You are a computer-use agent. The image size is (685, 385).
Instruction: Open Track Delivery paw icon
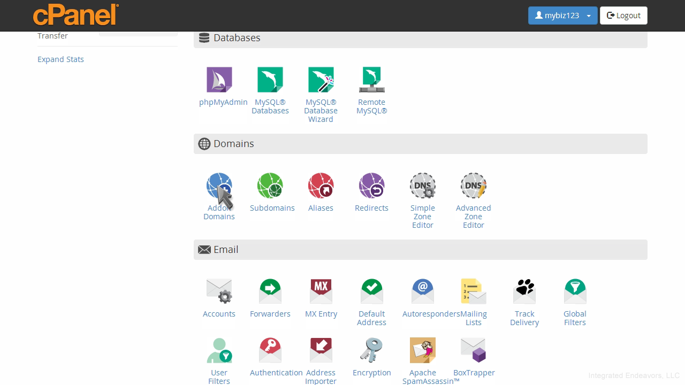(524, 292)
